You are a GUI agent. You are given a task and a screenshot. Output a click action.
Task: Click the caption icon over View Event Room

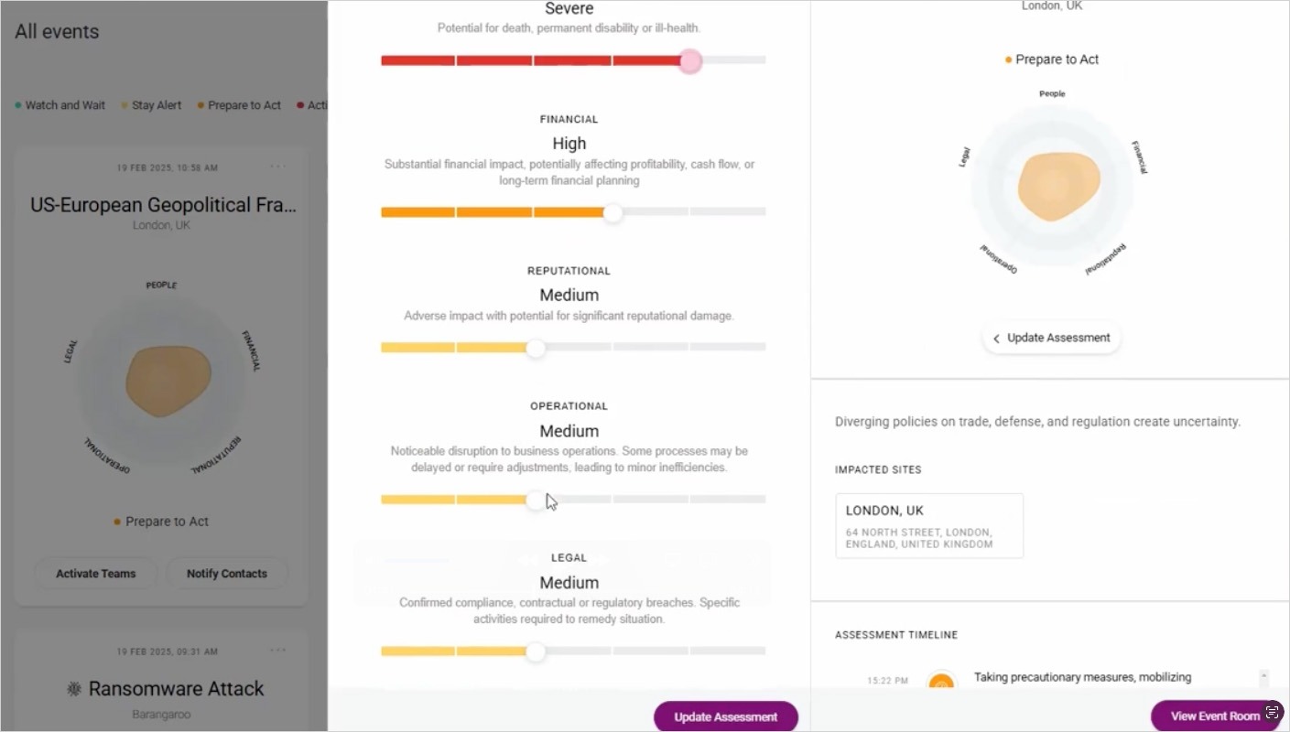(x=1271, y=712)
